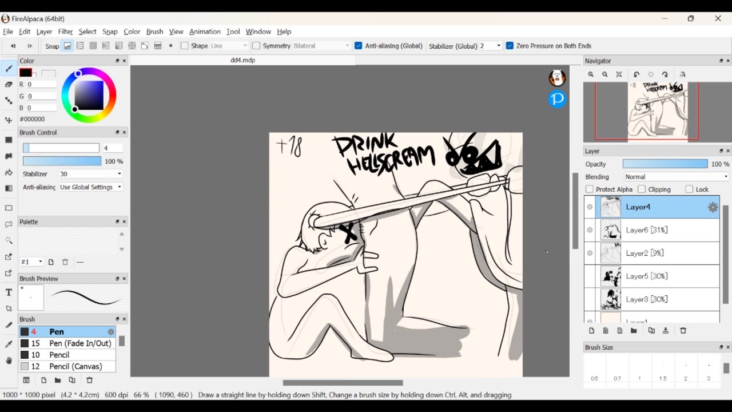Select the Hand tool

coord(9,360)
